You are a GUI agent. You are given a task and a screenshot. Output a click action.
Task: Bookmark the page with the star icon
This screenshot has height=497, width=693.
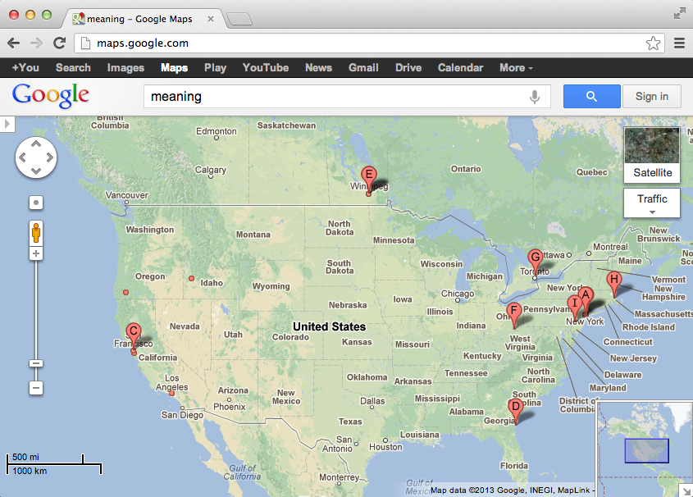click(653, 43)
